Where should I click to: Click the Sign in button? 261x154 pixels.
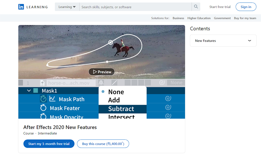click(x=246, y=7)
